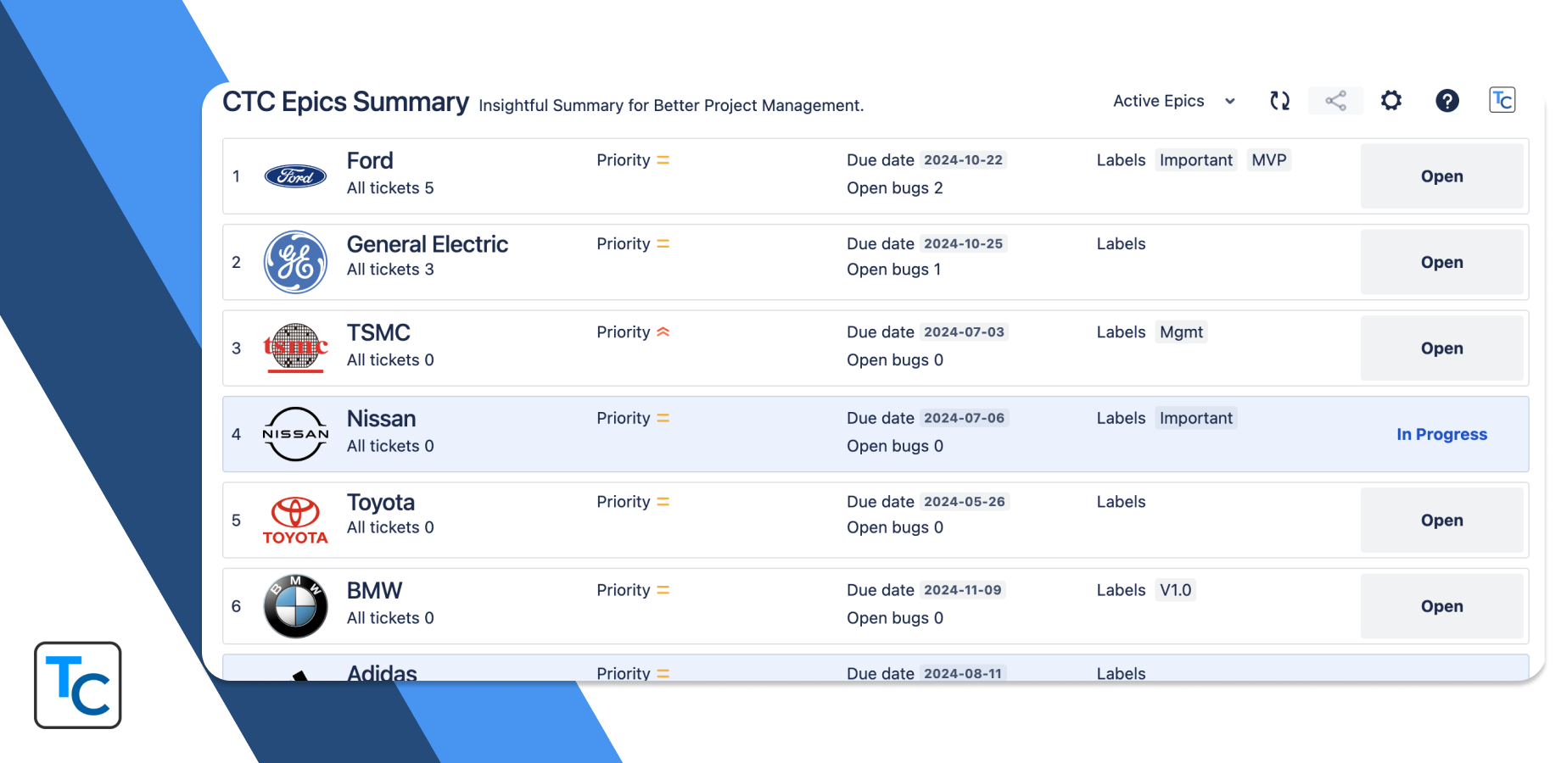The image size is (1561, 763).
Task: Click the Toyota logo
Action: 295,521
